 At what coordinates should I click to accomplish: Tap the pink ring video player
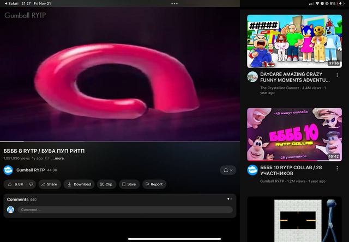click(x=120, y=74)
